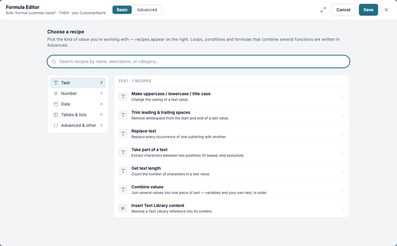Select the Text category
397x246 pixels.
tap(78, 83)
